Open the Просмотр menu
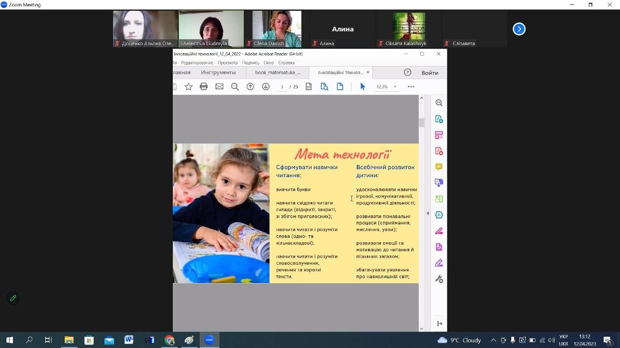 (x=228, y=63)
